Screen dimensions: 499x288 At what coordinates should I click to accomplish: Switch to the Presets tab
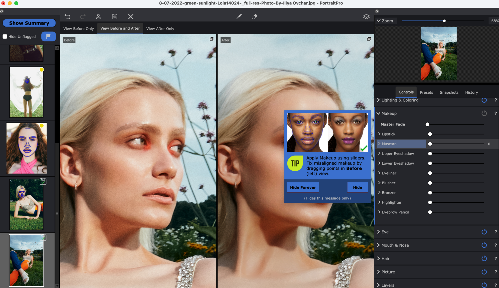(x=426, y=92)
